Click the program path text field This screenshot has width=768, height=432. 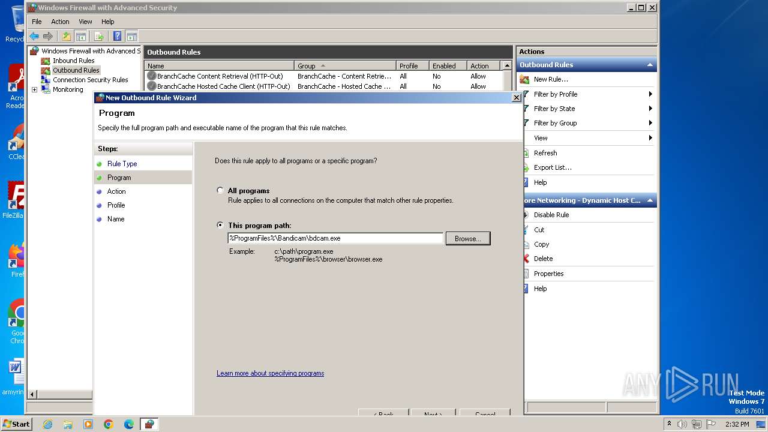(x=335, y=238)
